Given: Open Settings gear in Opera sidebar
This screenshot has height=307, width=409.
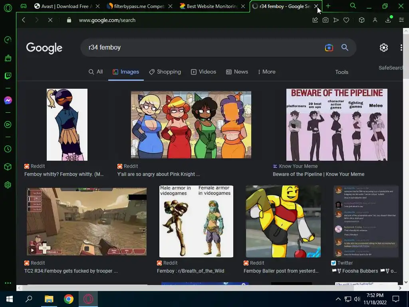Looking at the screenshot, I should (x=8, y=185).
